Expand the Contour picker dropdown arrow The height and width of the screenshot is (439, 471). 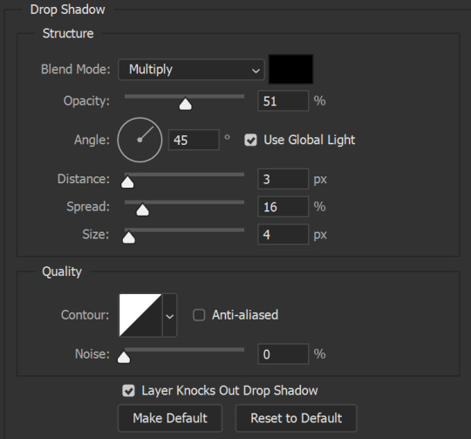click(x=170, y=315)
